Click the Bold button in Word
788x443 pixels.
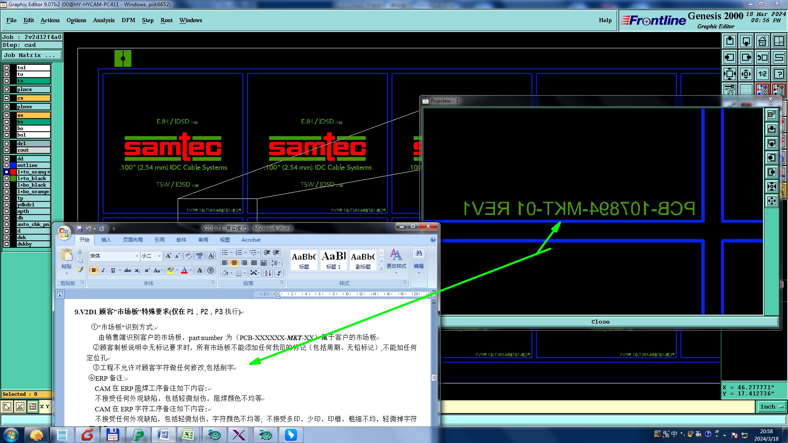click(x=94, y=270)
